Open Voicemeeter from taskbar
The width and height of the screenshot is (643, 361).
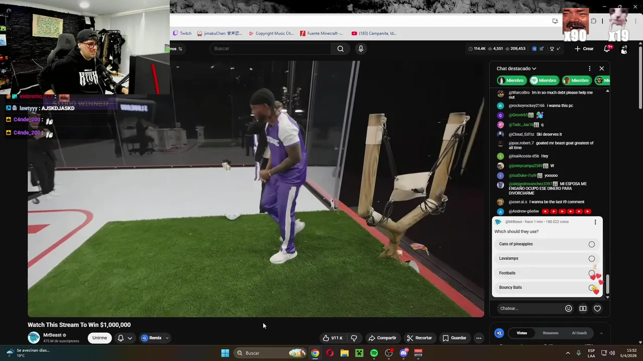click(418, 353)
